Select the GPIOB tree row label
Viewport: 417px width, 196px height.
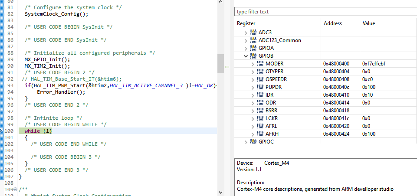(266, 56)
